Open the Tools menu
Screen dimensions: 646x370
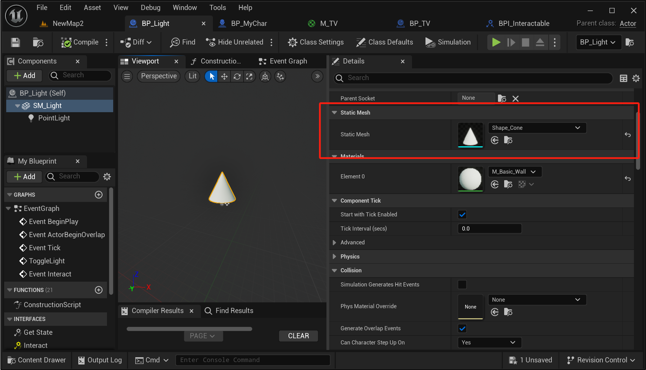(217, 8)
